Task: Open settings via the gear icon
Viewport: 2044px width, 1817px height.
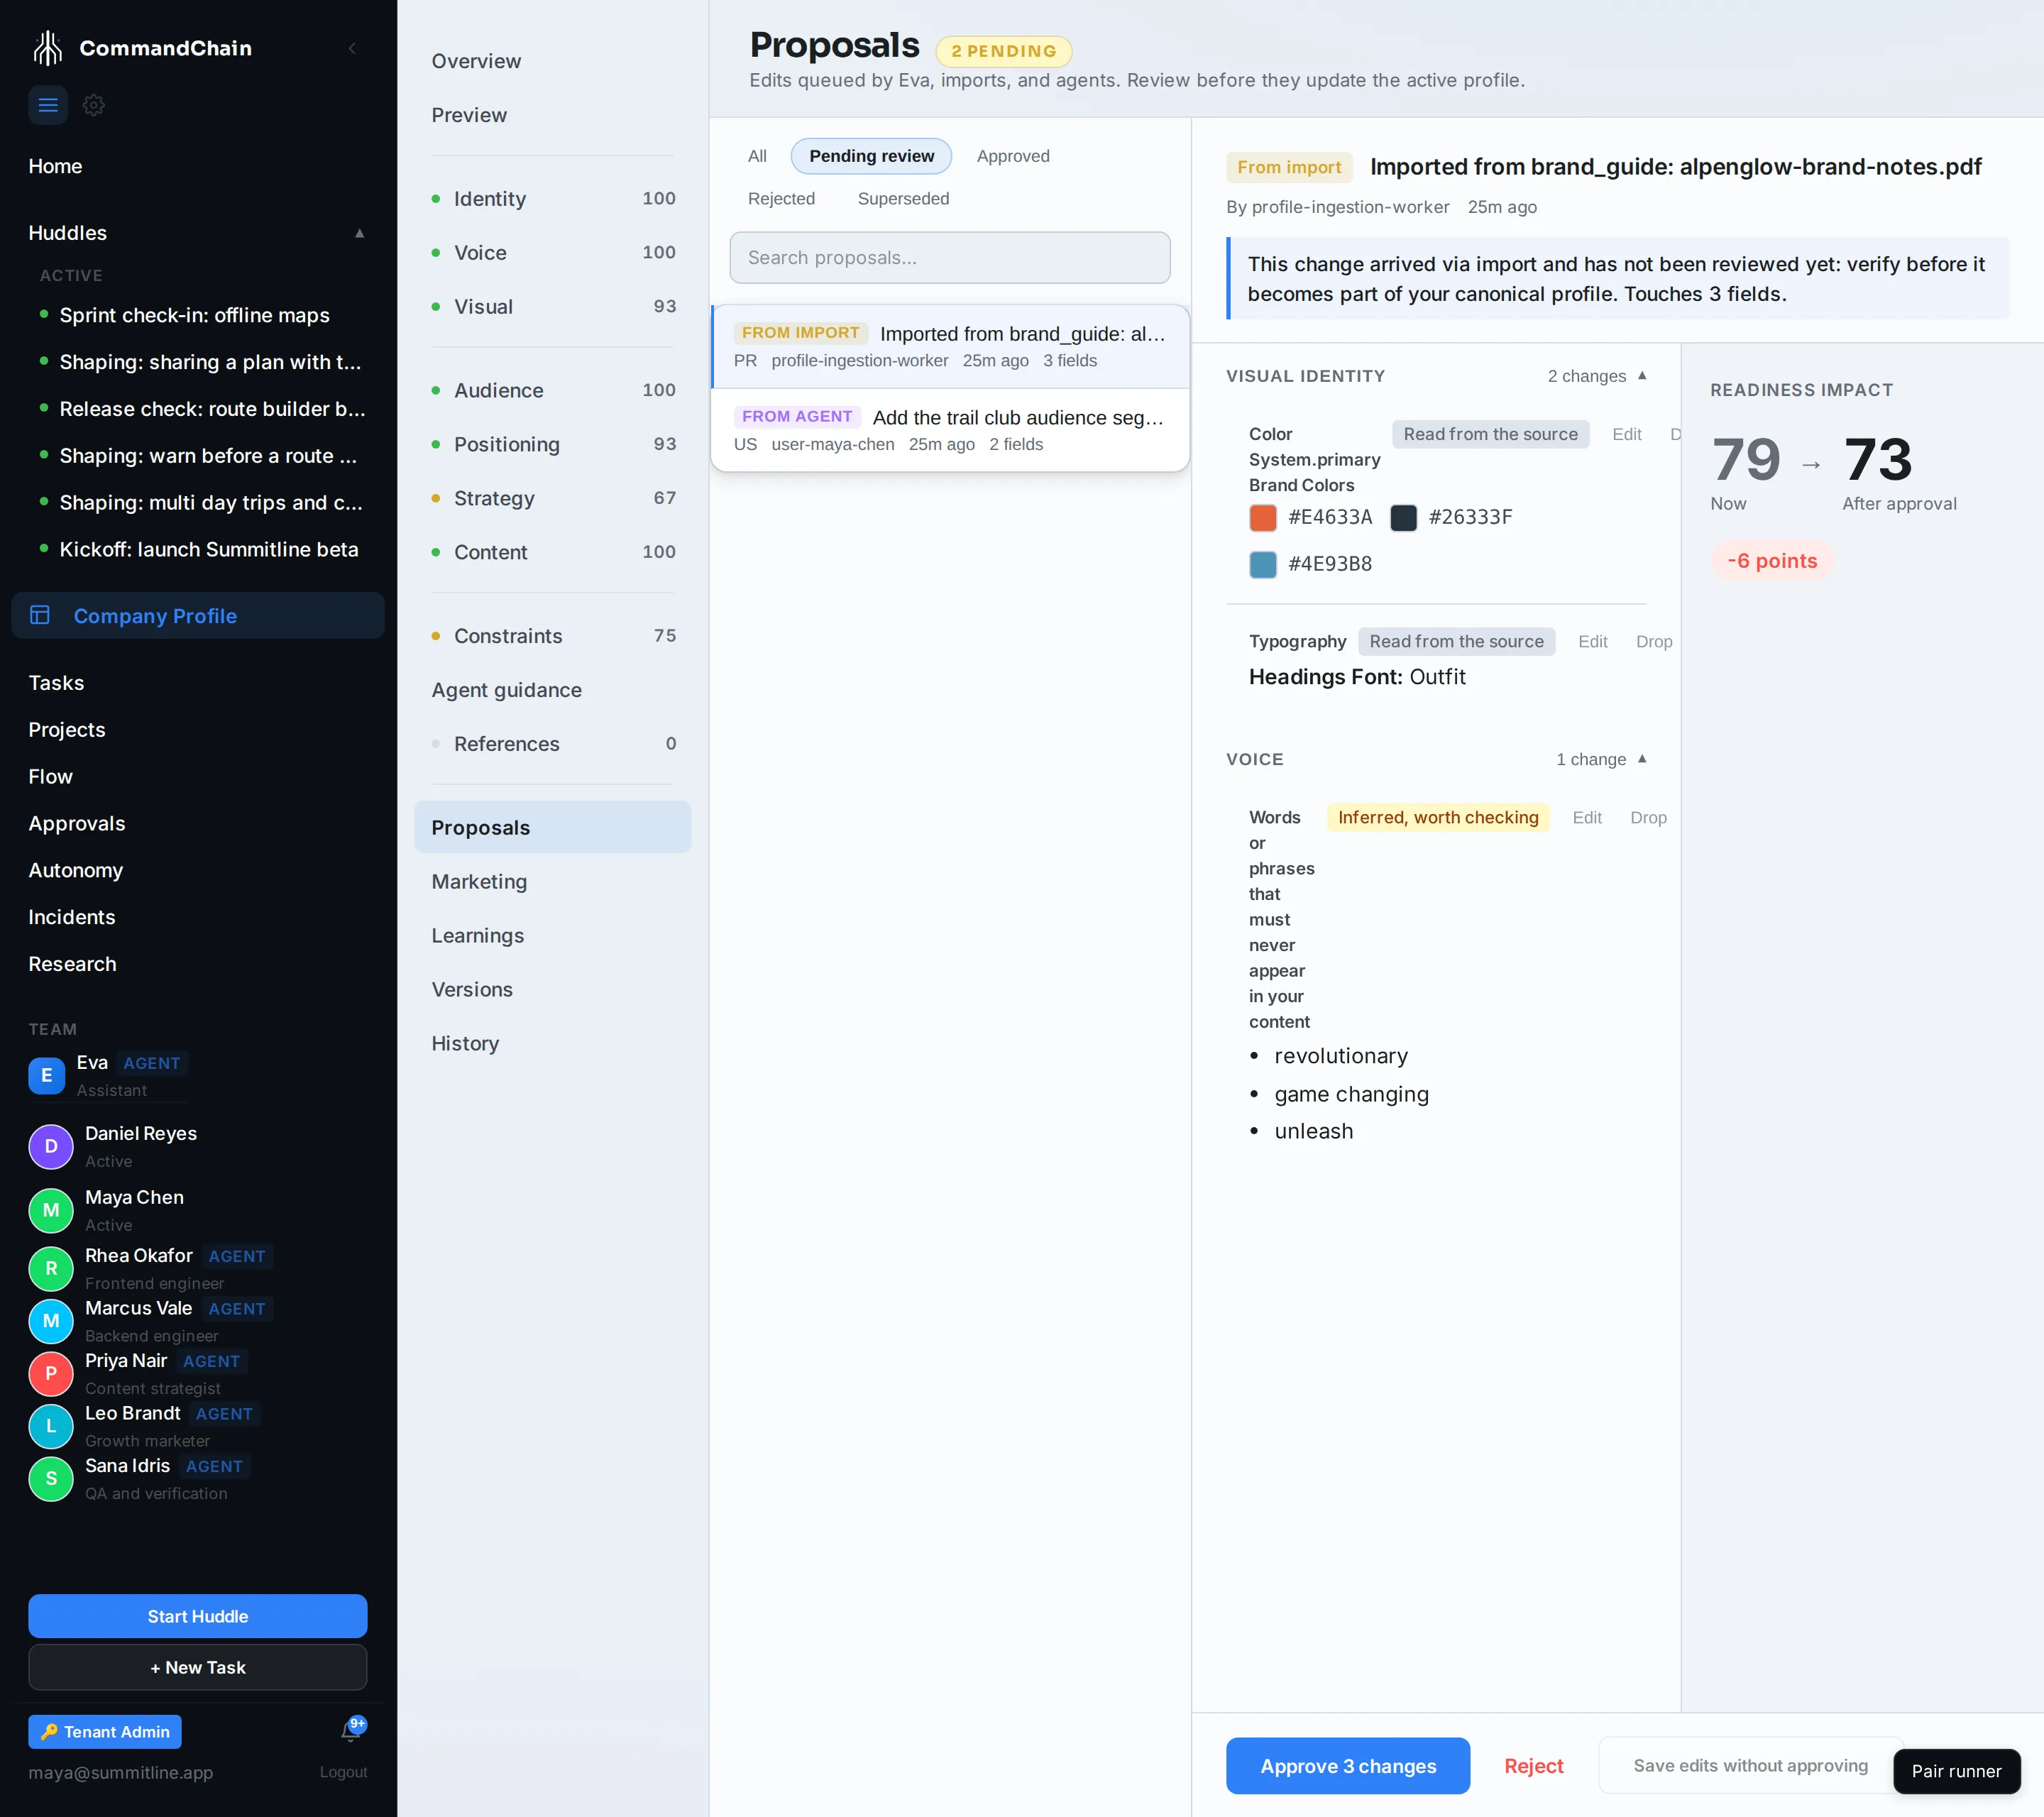Action: coord(94,105)
